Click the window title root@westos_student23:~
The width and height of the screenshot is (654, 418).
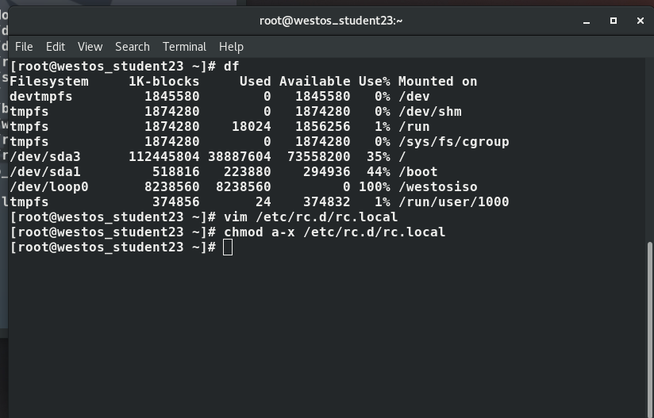331,21
